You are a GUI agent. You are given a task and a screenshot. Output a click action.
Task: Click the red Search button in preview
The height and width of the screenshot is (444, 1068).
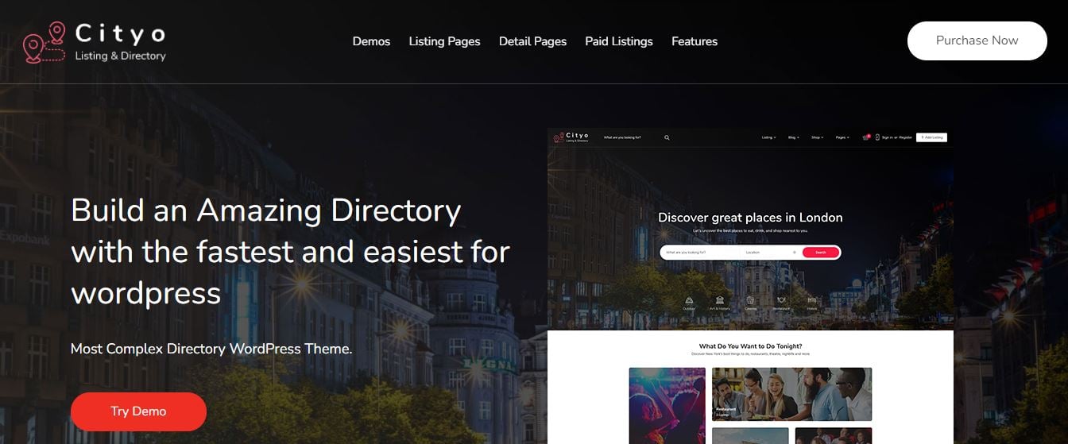click(x=820, y=253)
